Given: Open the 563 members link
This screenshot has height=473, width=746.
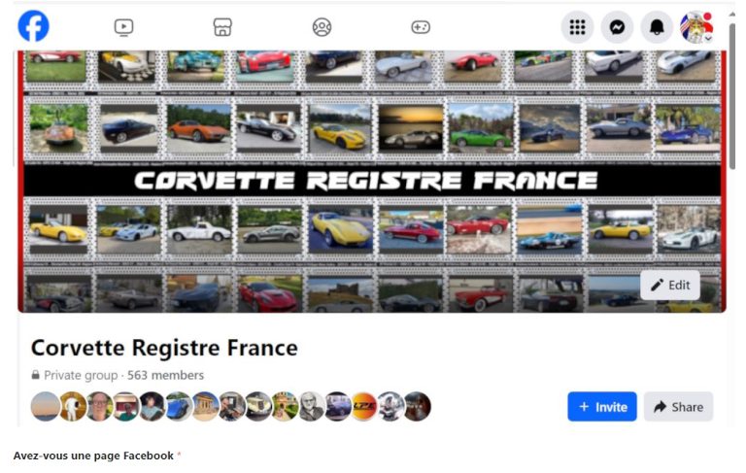Looking at the screenshot, I should pos(165,375).
